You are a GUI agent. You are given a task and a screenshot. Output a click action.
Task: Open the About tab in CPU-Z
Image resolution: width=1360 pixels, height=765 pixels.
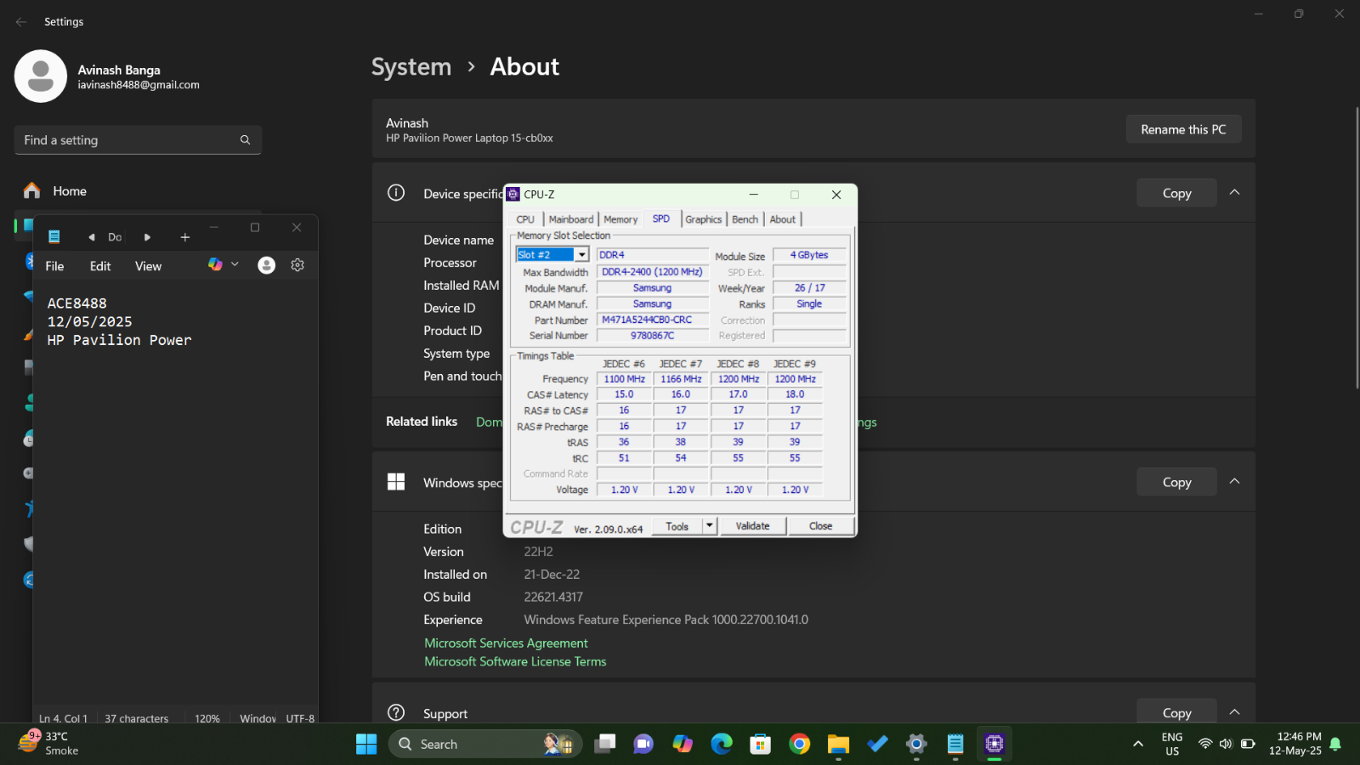click(x=783, y=219)
